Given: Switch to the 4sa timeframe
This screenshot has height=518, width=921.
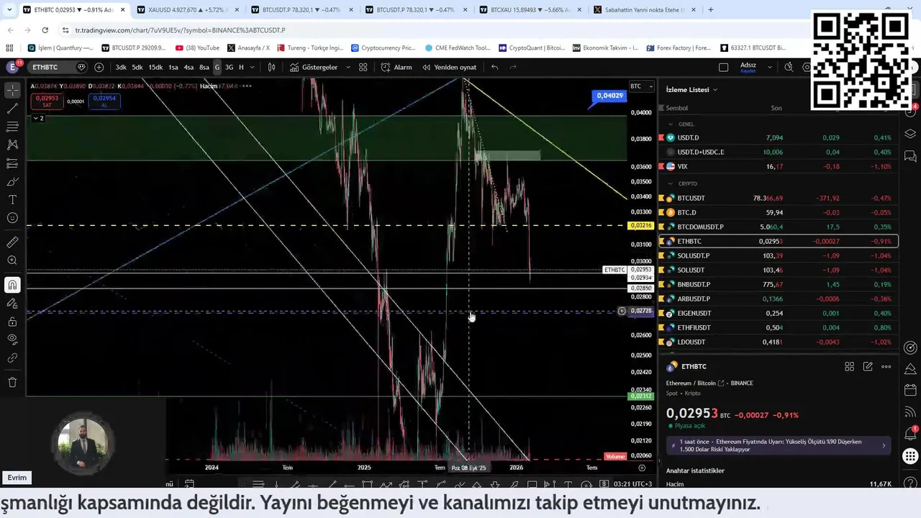Looking at the screenshot, I should coord(189,67).
